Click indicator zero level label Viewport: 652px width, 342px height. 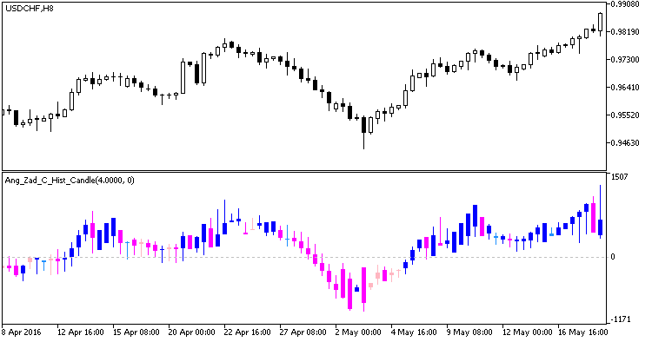coord(613,257)
